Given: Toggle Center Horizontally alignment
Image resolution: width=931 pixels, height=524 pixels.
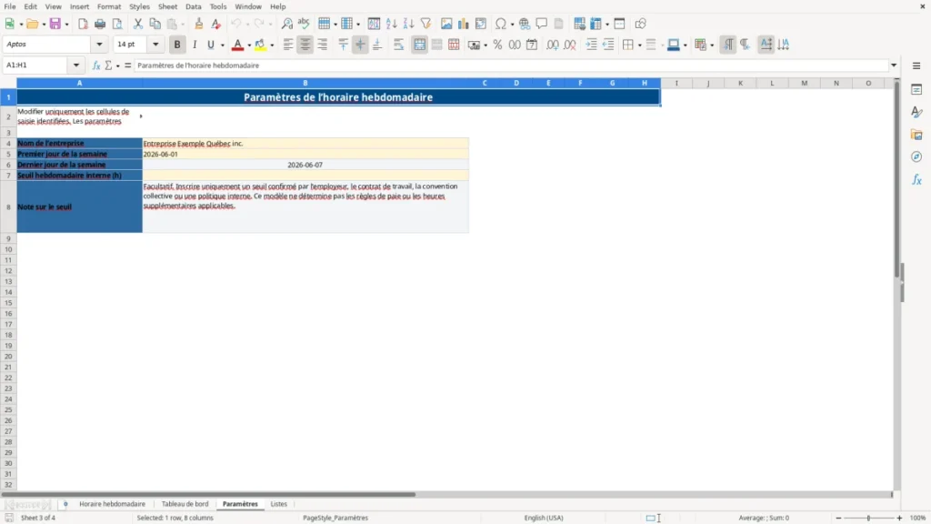Looking at the screenshot, I should (305, 45).
